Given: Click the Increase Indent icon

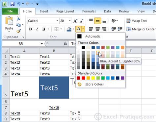Looking at the screenshot, I should [x=120, y=29].
